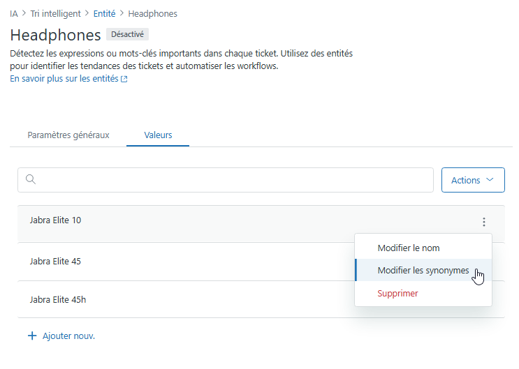Open the Actions dropdown
Image resolution: width=519 pixels, height=369 pixels.
coord(473,180)
